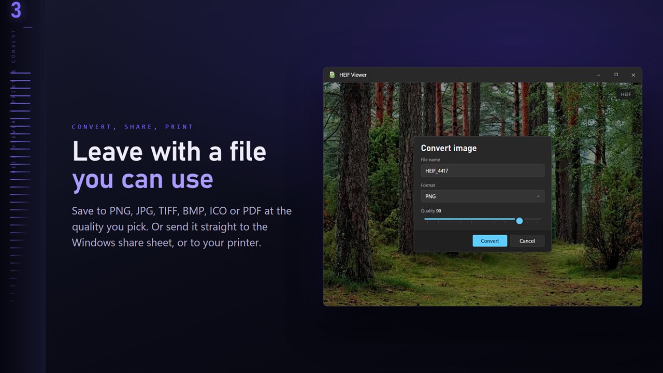Click the paragraph starting "Save to PNG, JPG"
This screenshot has height=373, width=663.
pyautogui.click(x=182, y=226)
